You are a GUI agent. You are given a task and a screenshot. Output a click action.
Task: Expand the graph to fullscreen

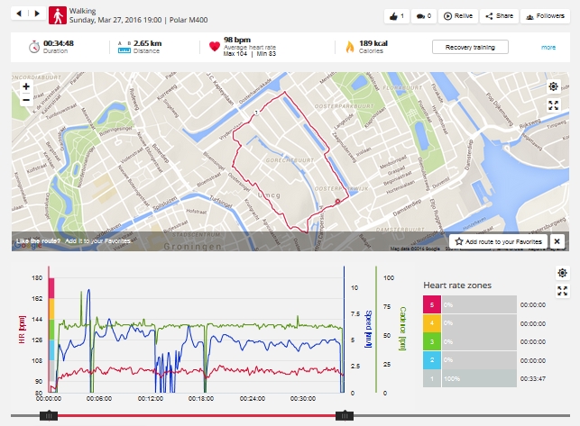562,291
